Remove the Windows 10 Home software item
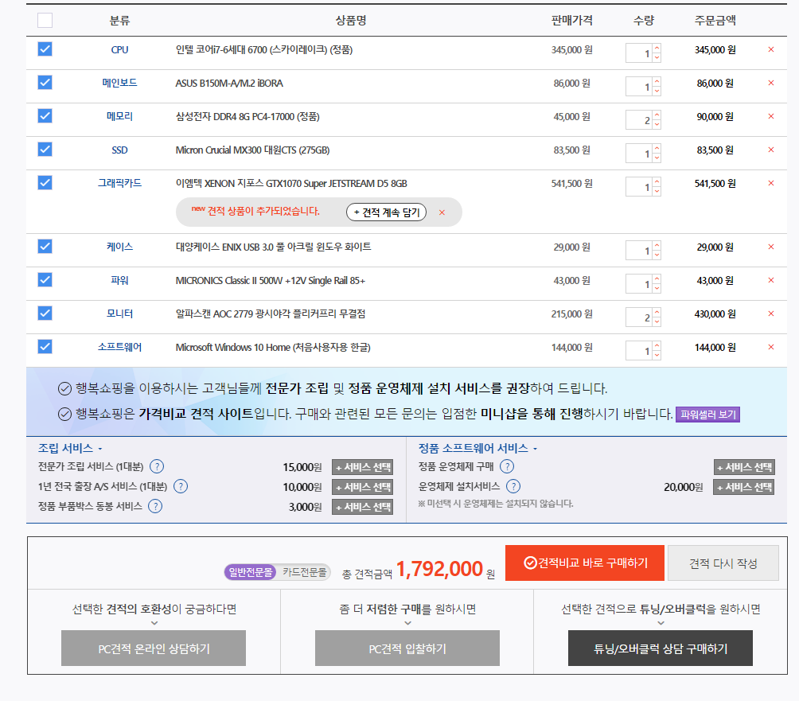Viewport: 799px width, 701px height. [770, 348]
